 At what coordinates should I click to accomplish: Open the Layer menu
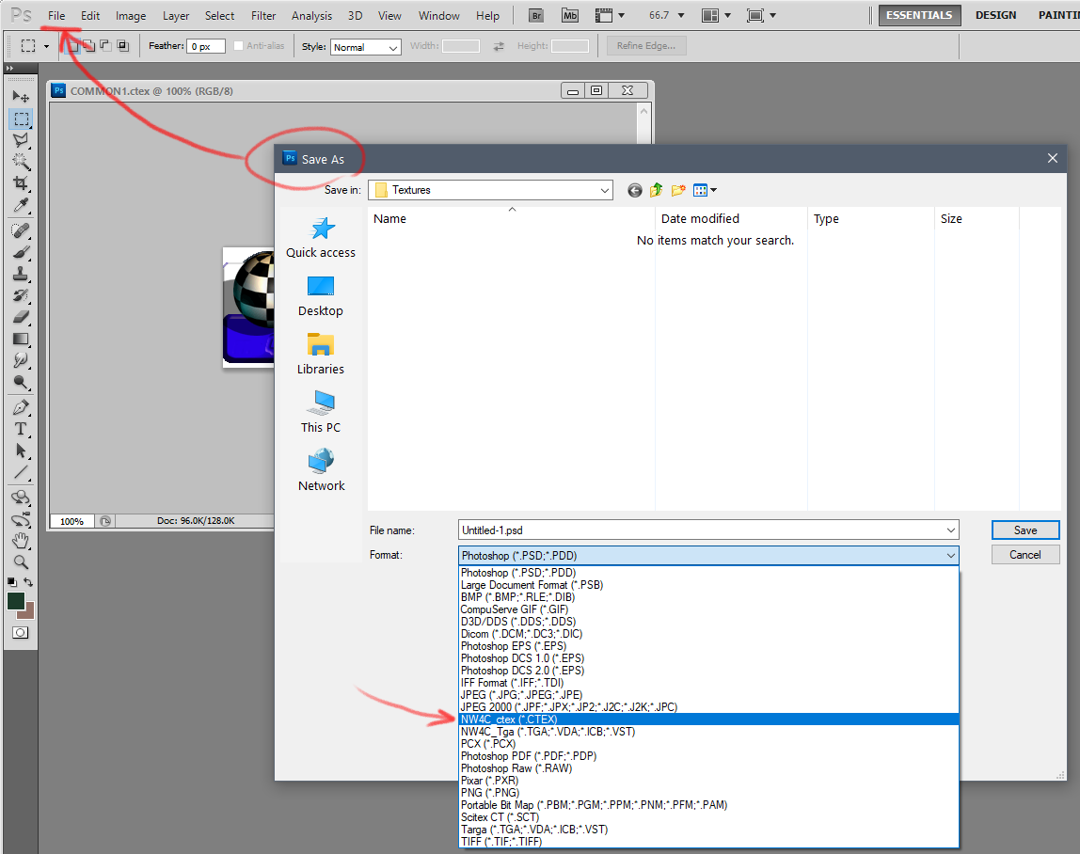(x=176, y=16)
